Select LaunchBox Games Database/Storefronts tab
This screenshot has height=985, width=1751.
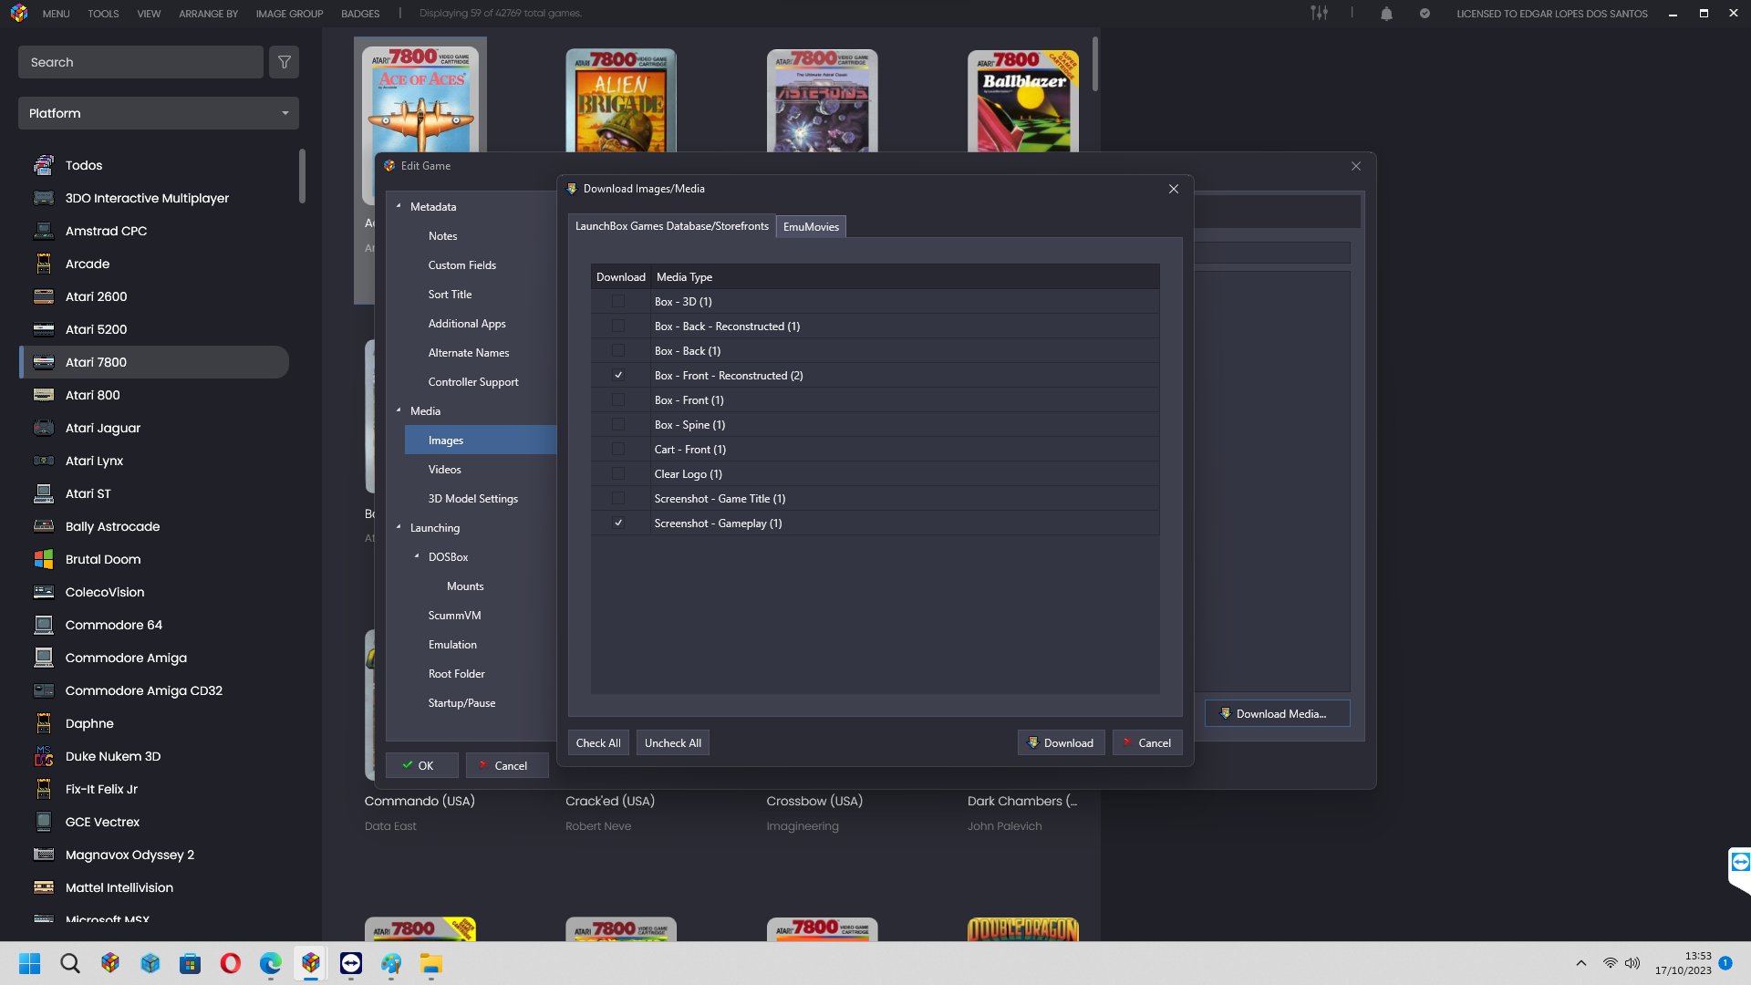tap(671, 225)
